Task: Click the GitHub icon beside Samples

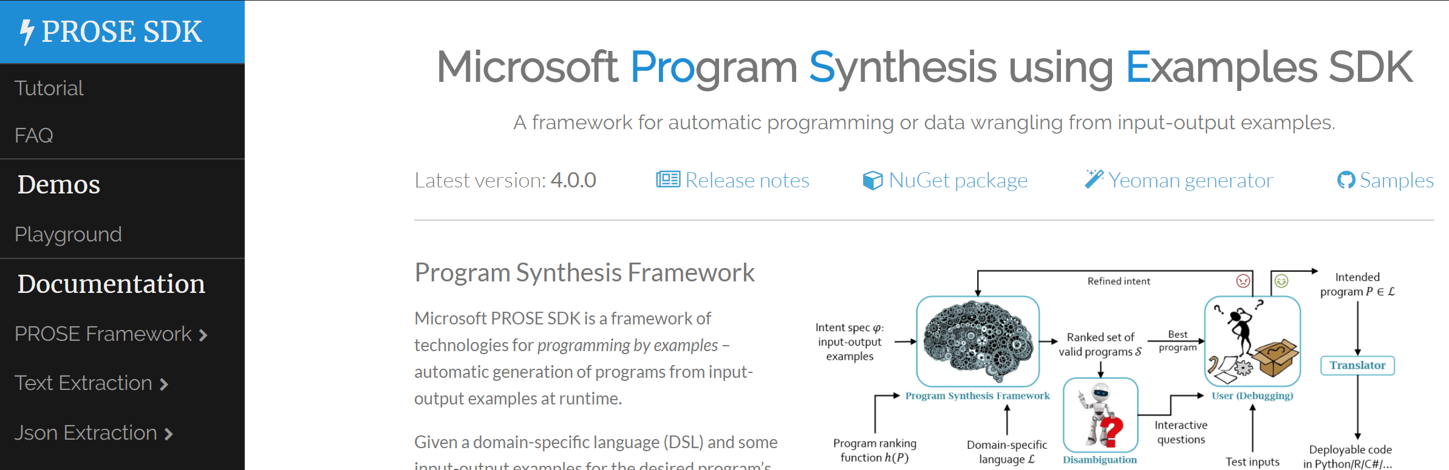Action: coord(1346,180)
